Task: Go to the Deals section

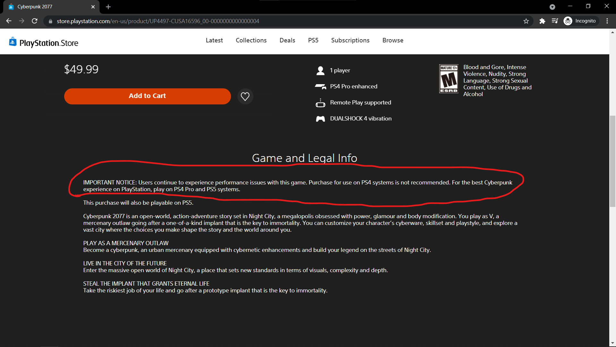Action: 287,40
